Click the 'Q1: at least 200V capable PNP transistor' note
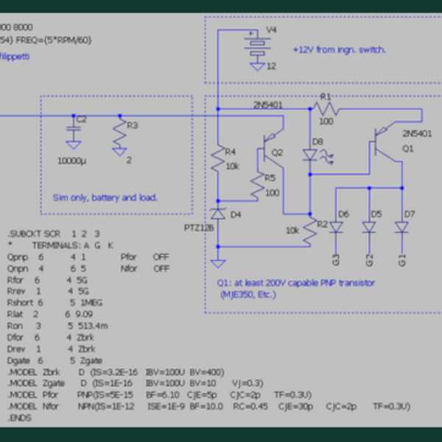 (x=295, y=283)
